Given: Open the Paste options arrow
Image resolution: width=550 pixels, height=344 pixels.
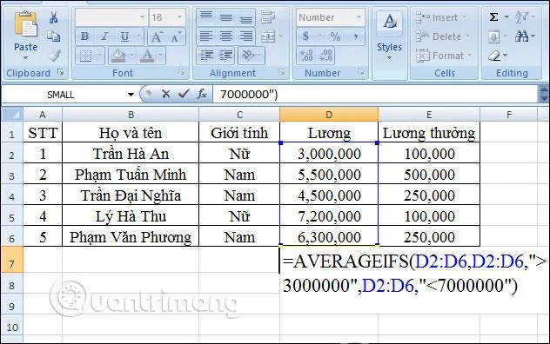Looking at the screenshot, I should 25,58.
